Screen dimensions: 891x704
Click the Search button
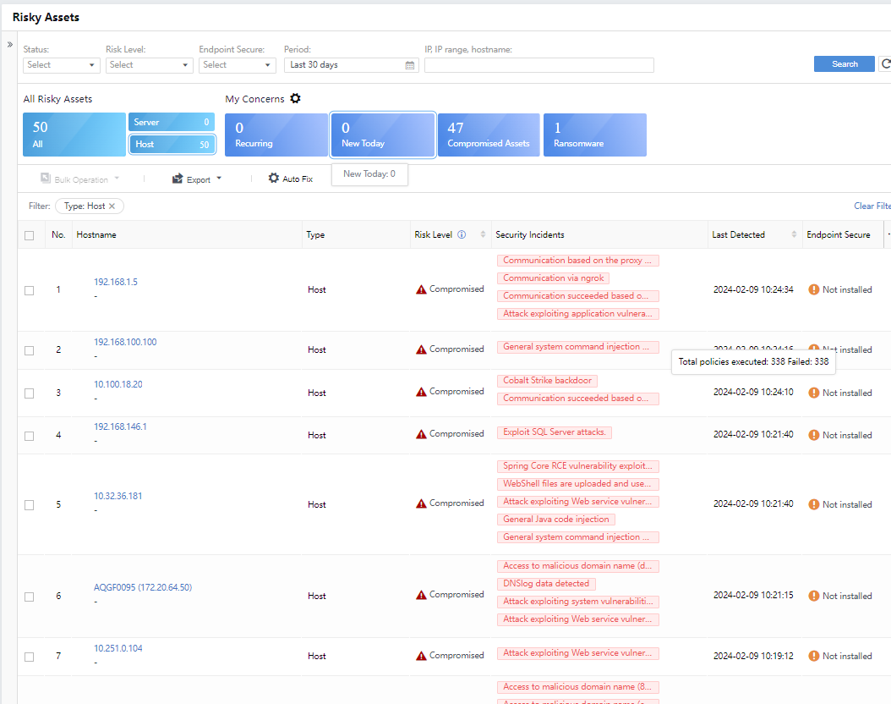pos(844,64)
